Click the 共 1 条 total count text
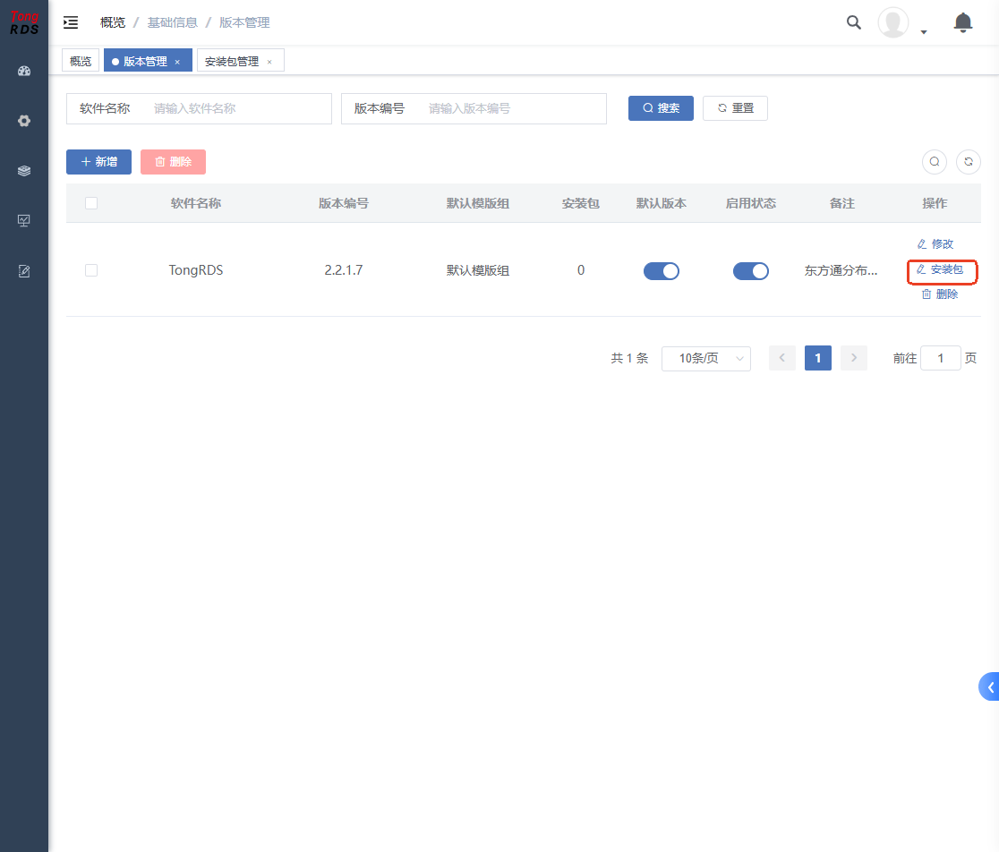 [x=629, y=359]
